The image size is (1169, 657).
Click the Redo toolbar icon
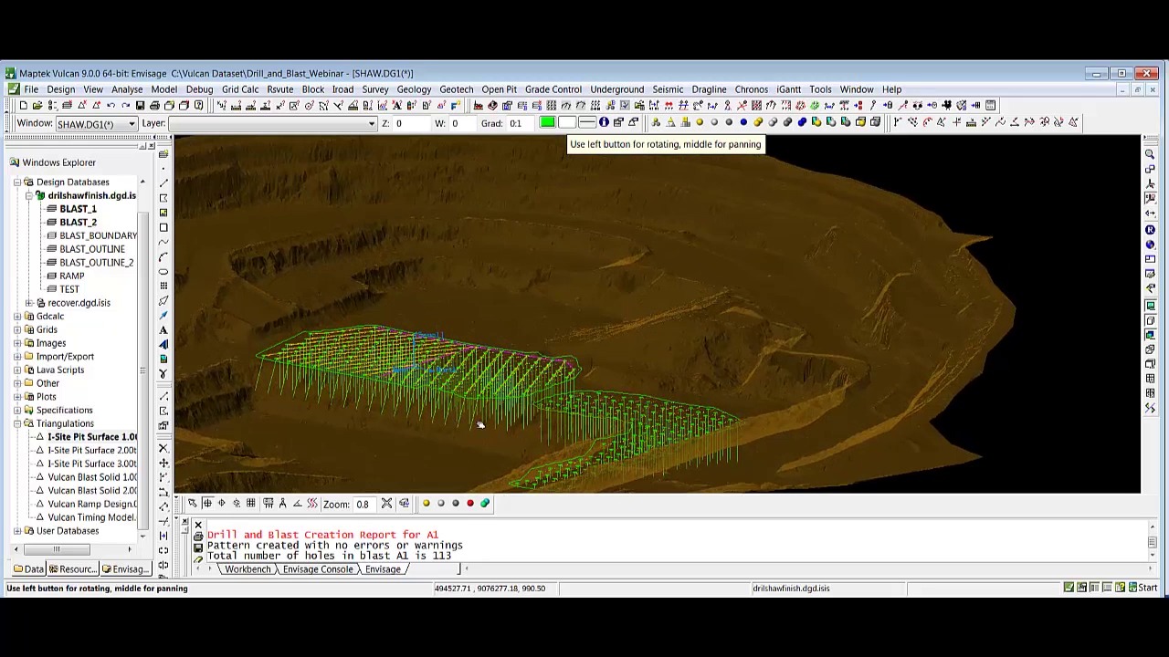coord(125,106)
